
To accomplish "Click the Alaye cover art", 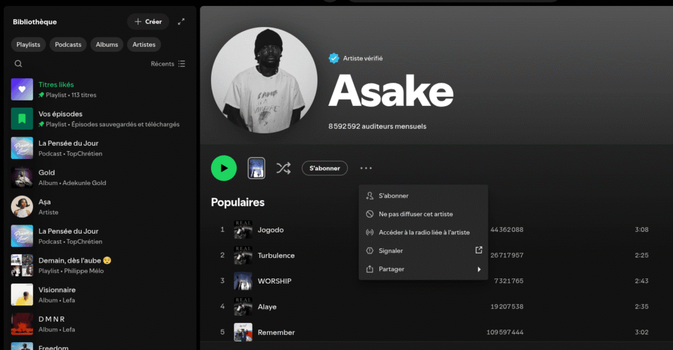I will 243,307.
